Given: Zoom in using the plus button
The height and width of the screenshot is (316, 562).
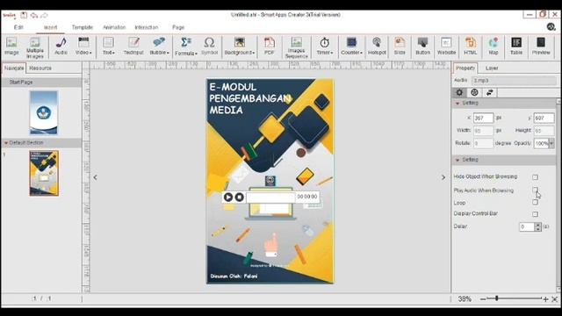Looking at the screenshot, I should [545, 298].
